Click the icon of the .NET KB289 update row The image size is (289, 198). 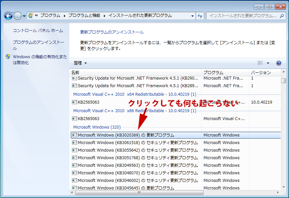pyautogui.click(x=75, y=86)
